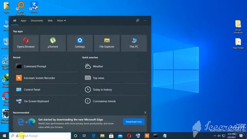This screenshot has width=247, height=139.
Task: Click the volume speaker tray icon
Action: [x=219, y=136]
